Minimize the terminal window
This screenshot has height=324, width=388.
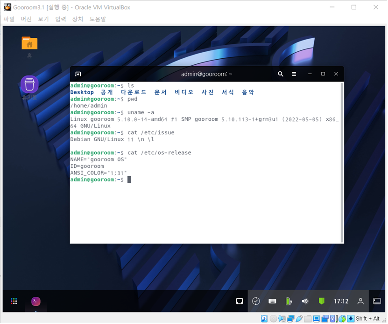pos(310,74)
